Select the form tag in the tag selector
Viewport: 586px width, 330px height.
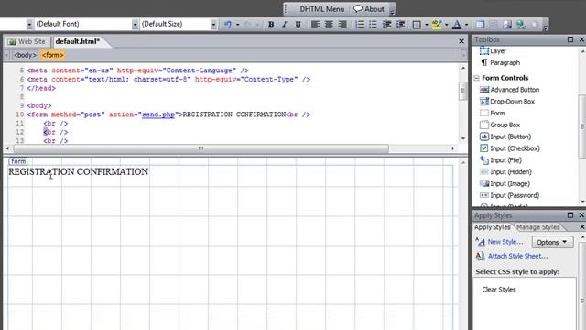53,55
